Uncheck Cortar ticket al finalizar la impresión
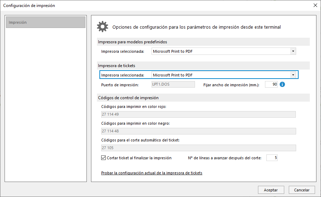Image resolution: width=321 pixels, height=197 pixels. point(103,158)
